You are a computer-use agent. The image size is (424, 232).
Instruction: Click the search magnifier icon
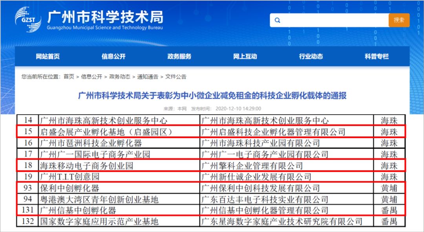[278, 20]
